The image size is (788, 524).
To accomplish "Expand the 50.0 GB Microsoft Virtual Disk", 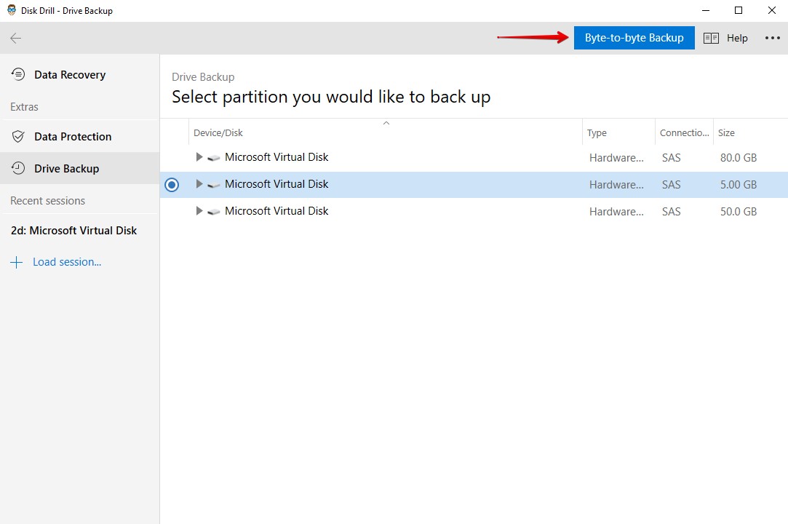I will coord(199,211).
